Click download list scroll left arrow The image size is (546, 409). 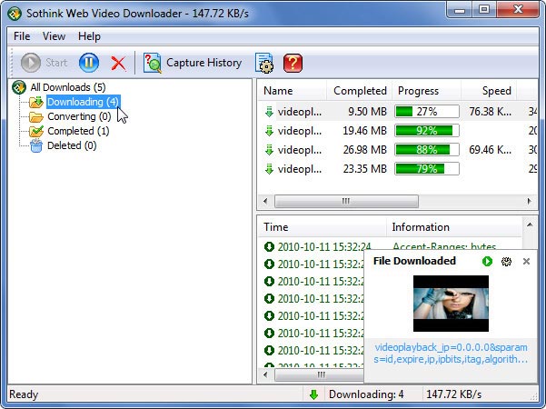pos(265,201)
